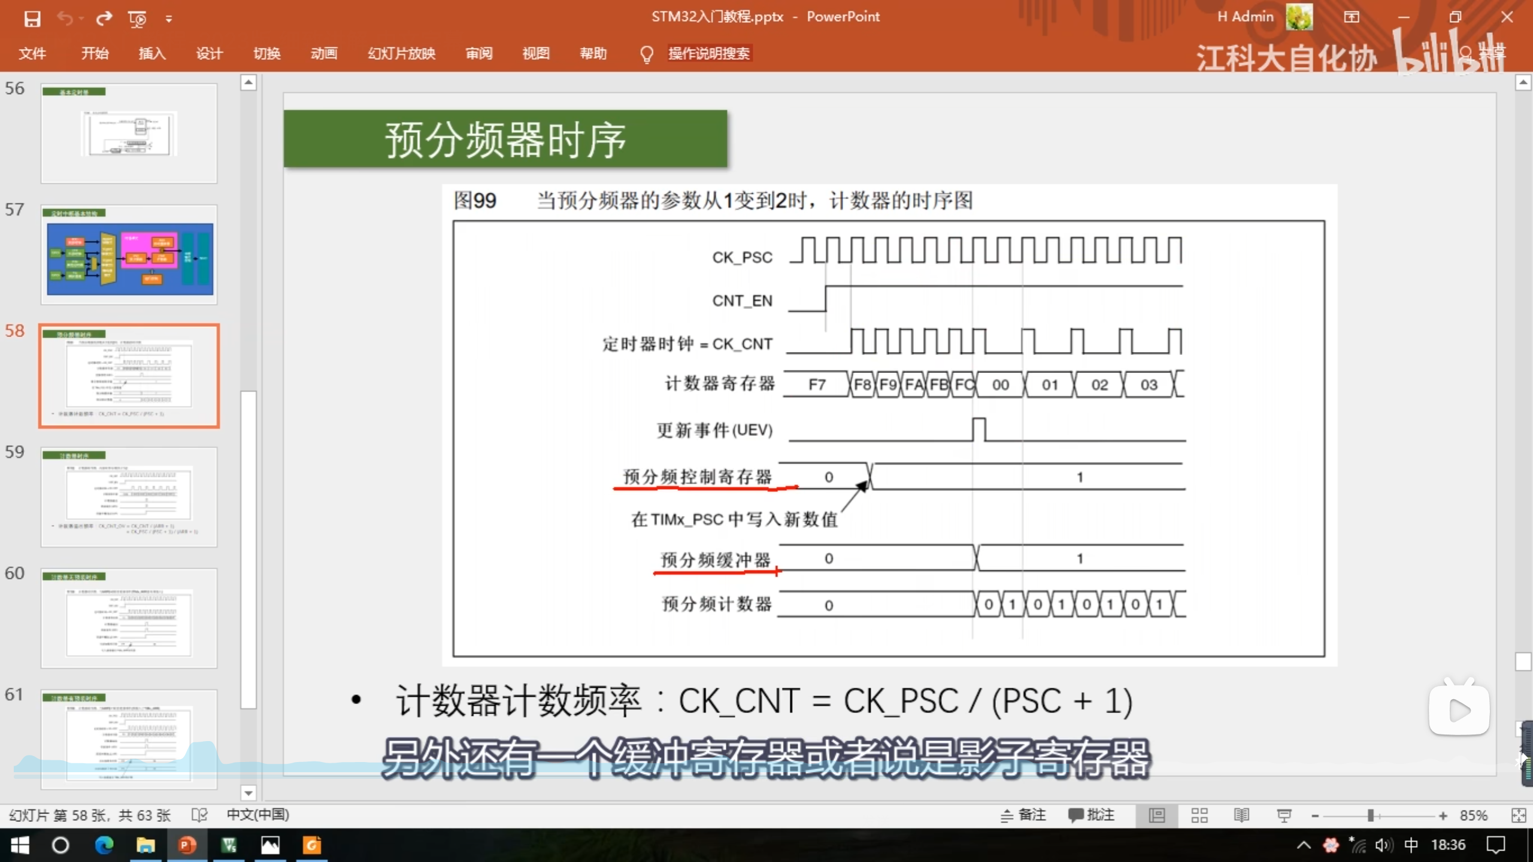Toggle the Notes (备注) pane

click(x=1023, y=815)
